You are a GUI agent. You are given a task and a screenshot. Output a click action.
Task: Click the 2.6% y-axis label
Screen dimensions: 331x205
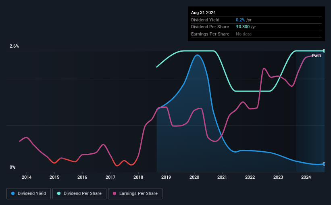coord(14,46)
